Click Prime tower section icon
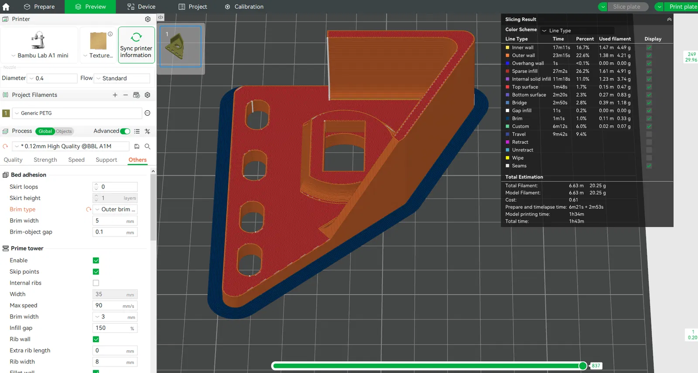Viewport: 698px width, 373px height. [6, 248]
